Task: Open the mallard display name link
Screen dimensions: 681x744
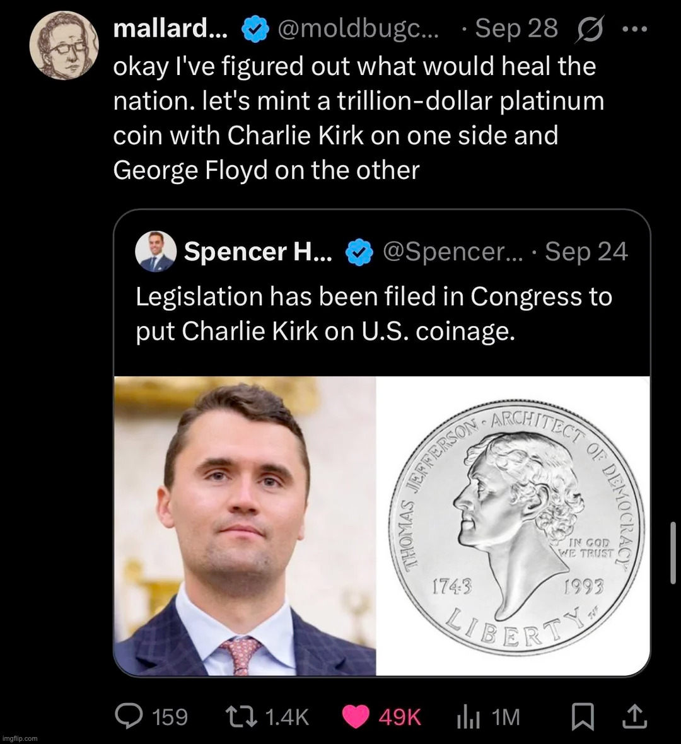Action: pos(170,28)
